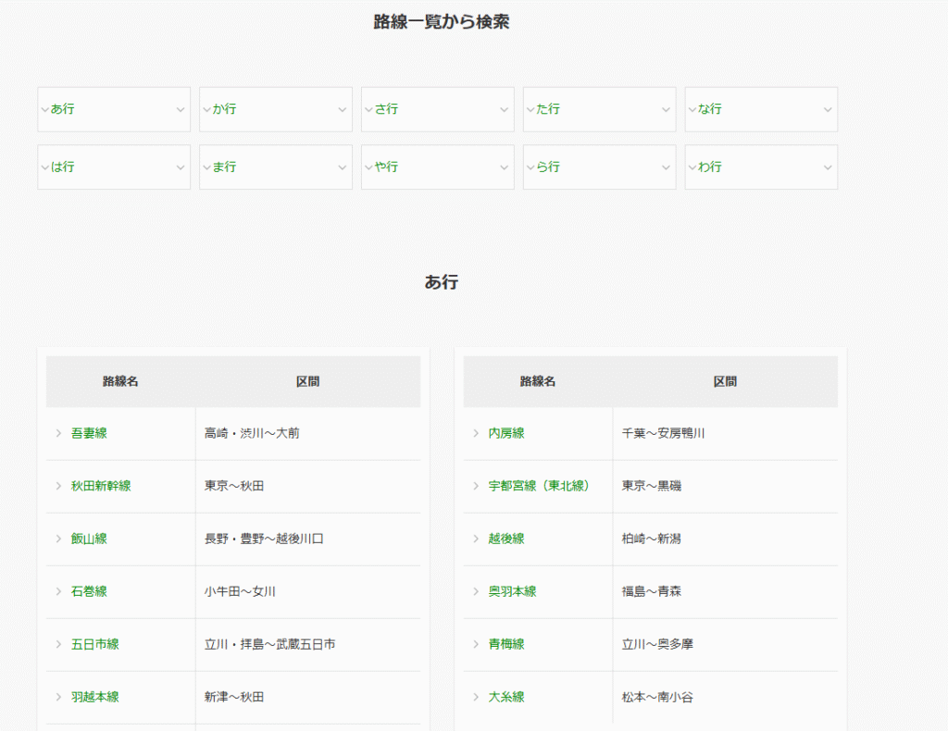Viewport: 948px width, 731px height.
Task: Click the 新津～秋田 section cell
Action: pyautogui.click(x=307, y=697)
